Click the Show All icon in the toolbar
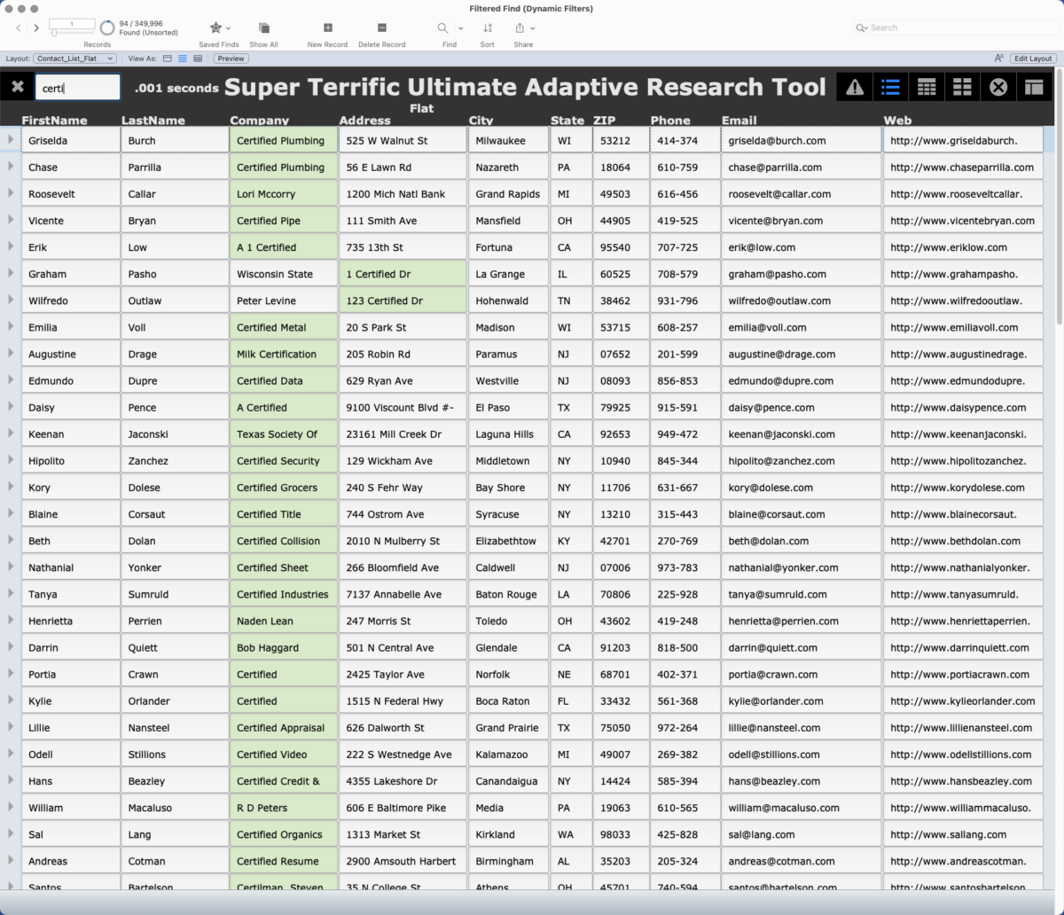1064x915 pixels. 263,27
